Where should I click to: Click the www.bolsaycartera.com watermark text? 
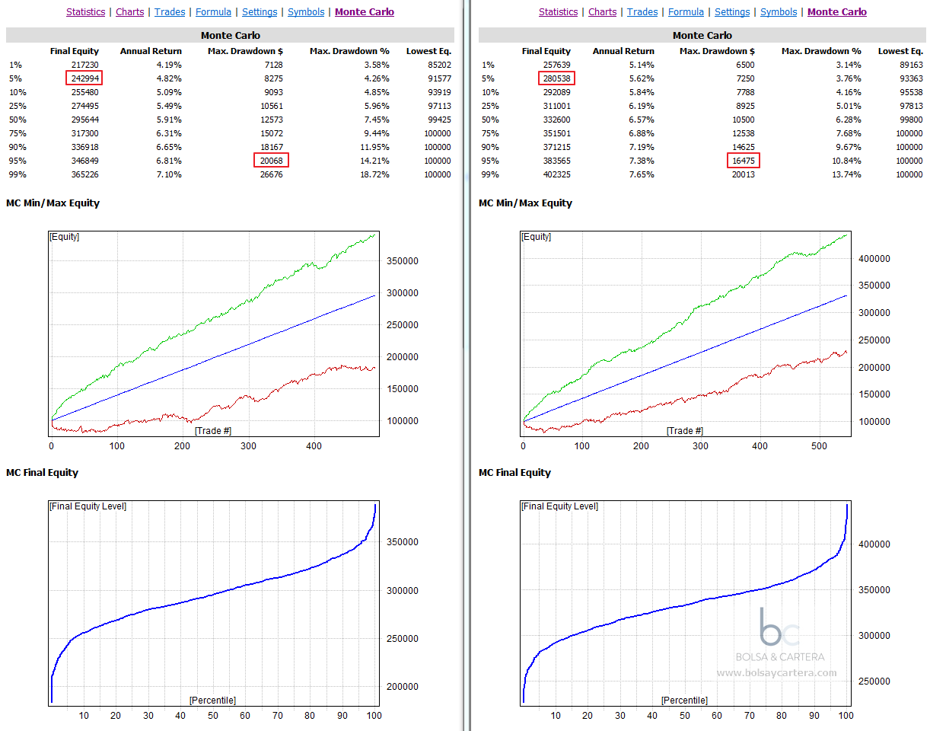click(x=776, y=673)
